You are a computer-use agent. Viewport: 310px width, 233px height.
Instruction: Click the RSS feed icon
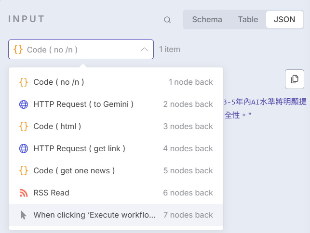coord(24,193)
